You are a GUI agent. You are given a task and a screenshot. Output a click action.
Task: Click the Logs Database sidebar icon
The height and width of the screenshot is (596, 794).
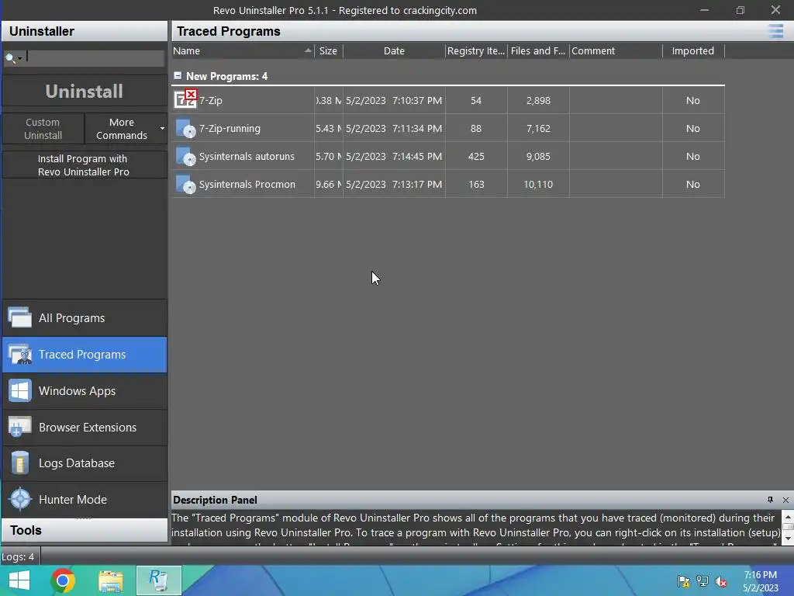[19, 463]
